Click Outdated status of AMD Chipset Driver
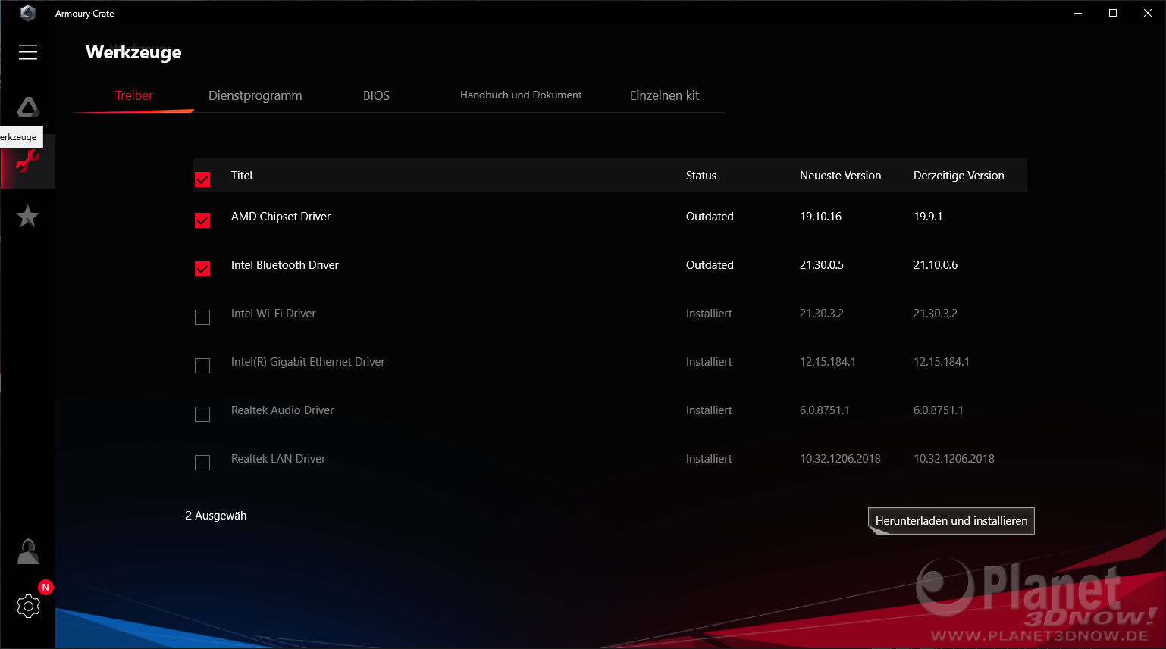1166x649 pixels. [710, 217]
